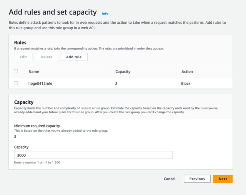Image resolution: width=246 pixels, height=195 pixels.
Task: Proceed with the orange Next button
Action: click(x=223, y=179)
